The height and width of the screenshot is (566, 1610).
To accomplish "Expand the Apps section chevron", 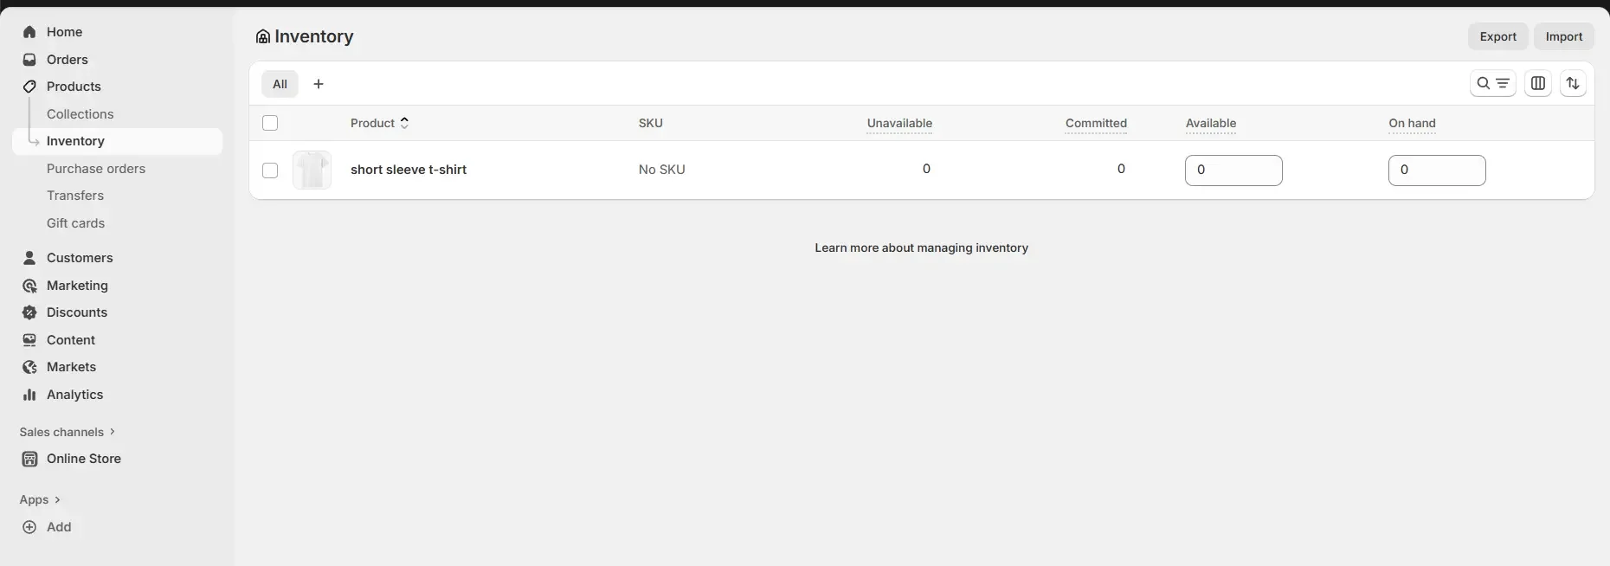I will (57, 499).
